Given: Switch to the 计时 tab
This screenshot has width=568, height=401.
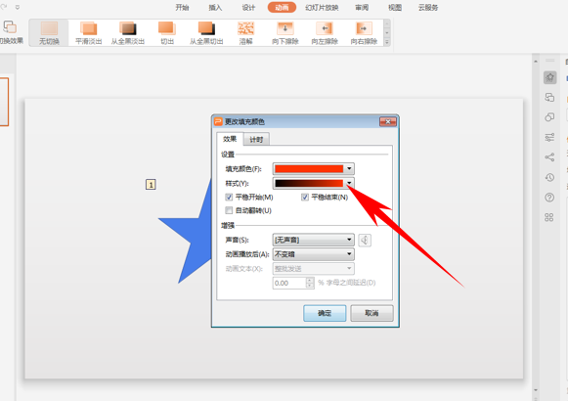Looking at the screenshot, I should tap(256, 140).
